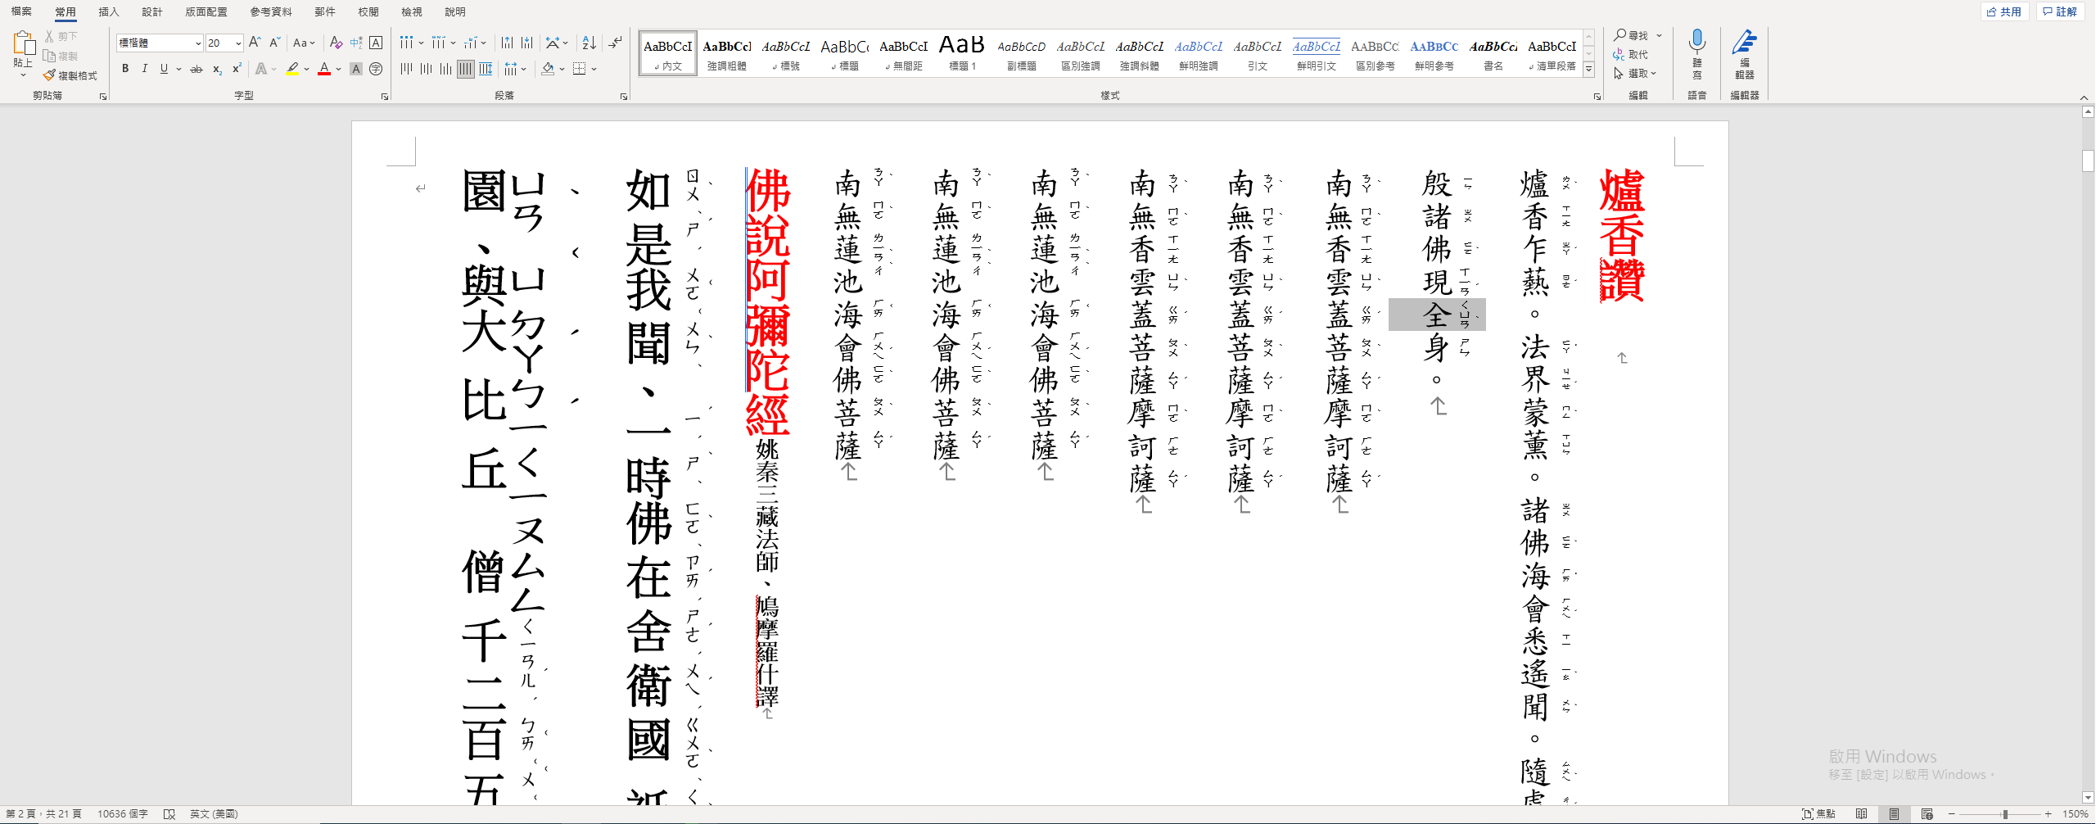Switch to Focus mode (焦點) in status bar
2096x824 pixels.
pos(1818,814)
